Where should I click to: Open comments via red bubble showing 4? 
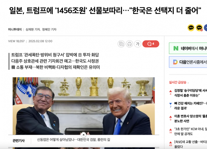tap(151, 44)
